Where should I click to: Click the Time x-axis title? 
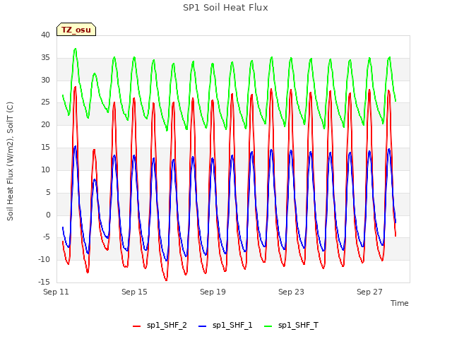400,303
